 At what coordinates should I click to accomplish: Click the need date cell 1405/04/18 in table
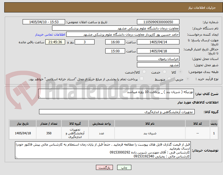click(x=23, y=133)
